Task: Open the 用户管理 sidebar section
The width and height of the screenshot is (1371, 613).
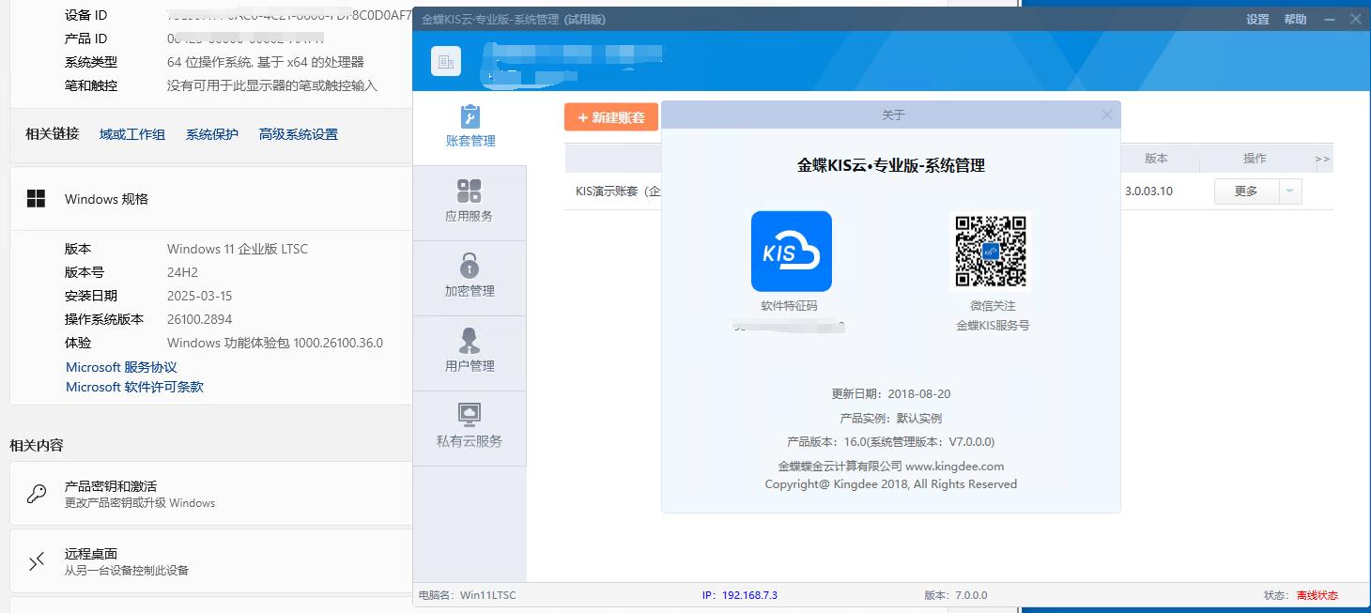Action: click(470, 353)
